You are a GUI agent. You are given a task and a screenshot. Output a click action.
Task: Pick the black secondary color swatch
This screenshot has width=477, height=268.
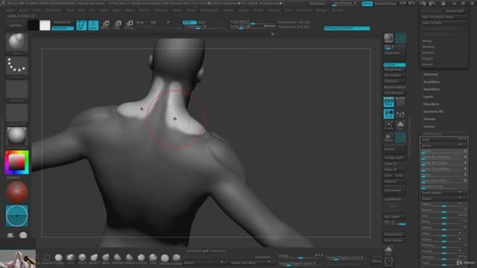click(33, 25)
